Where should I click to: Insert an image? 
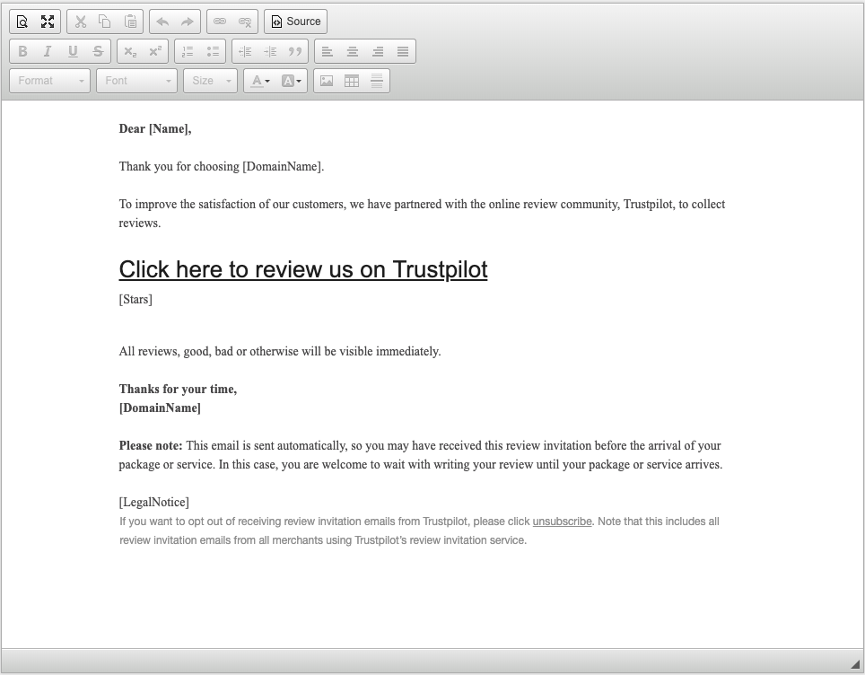click(327, 81)
